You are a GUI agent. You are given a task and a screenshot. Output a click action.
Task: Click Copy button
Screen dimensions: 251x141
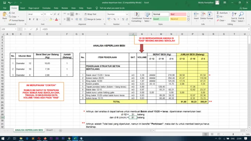pos(13,16)
